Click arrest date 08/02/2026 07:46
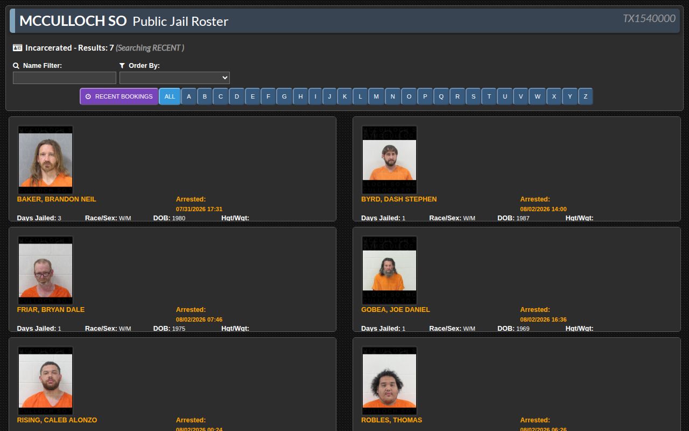This screenshot has width=689, height=431. tap(199, 319)
